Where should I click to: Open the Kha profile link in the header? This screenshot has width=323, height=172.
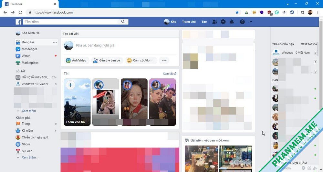click(170, 22)
